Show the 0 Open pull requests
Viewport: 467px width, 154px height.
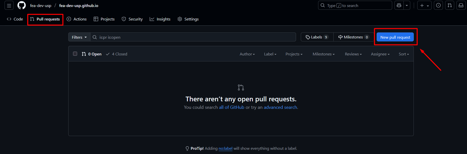click(x=92, y=54)
